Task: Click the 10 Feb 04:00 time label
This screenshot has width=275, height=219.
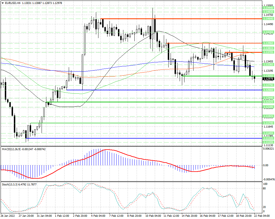Action: click(x=153, y=216)
